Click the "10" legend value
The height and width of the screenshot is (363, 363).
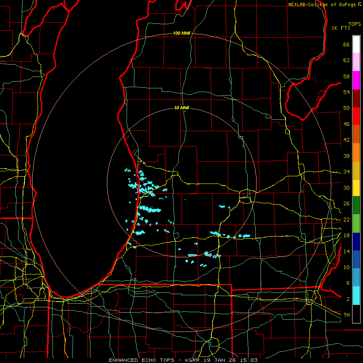tap(346, 267)
